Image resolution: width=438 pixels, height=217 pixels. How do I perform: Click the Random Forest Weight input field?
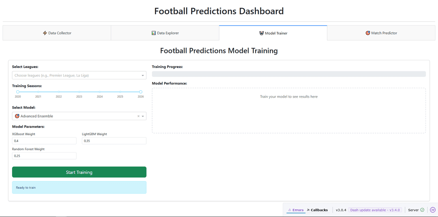pyautogui.click(x=44, y=156)
